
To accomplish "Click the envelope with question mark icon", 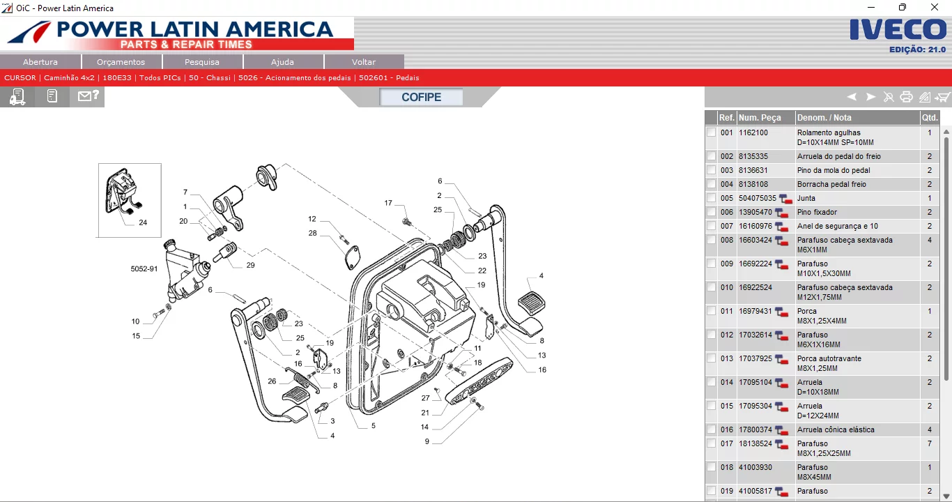I will pos(87,96).
